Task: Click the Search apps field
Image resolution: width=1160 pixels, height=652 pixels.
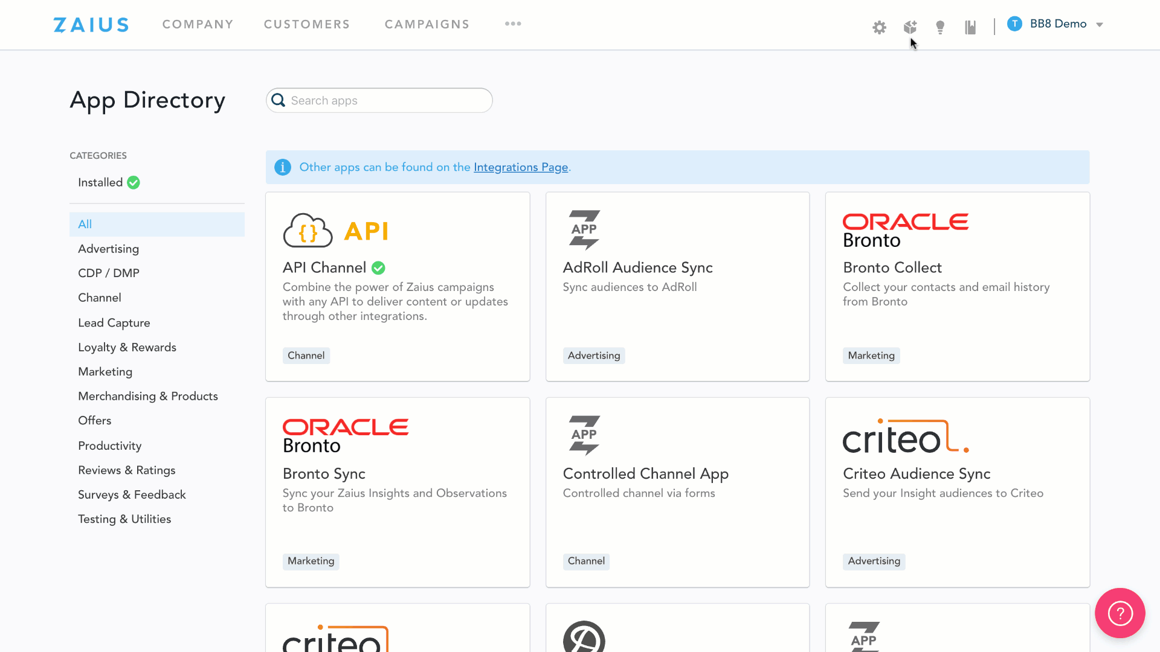Action: click(x=379, y=100)
